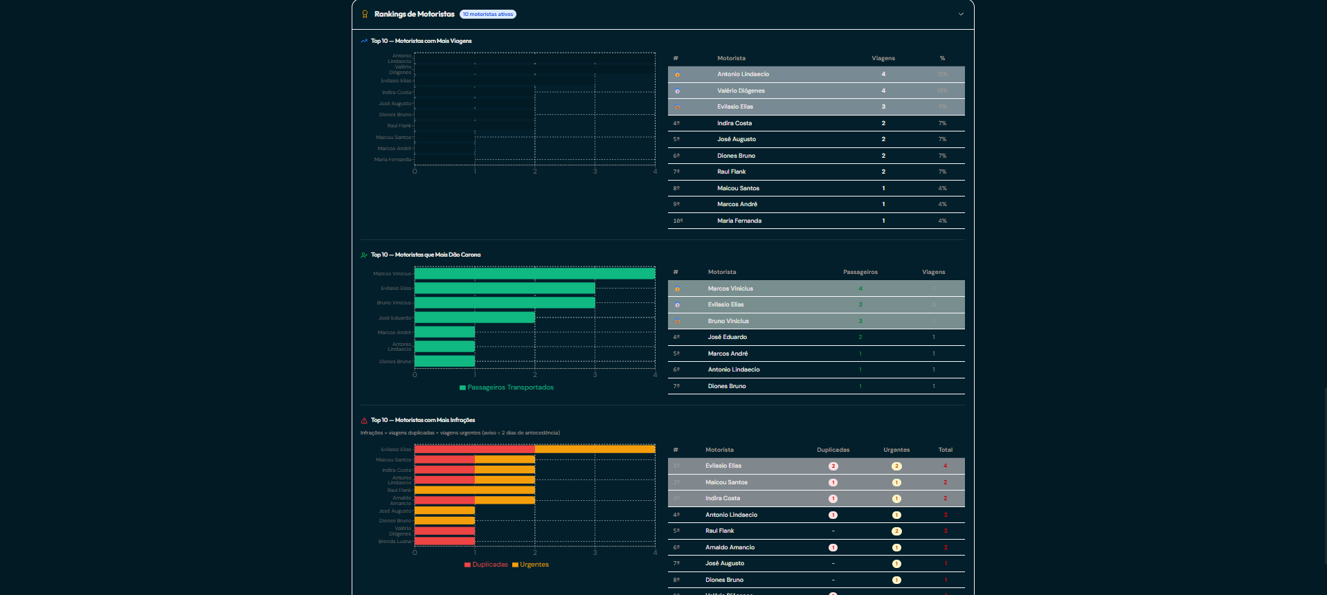Click the '15%' value in Antonio Lindaecio's row
Viewport: 1327px width, 595px height.
942,74
